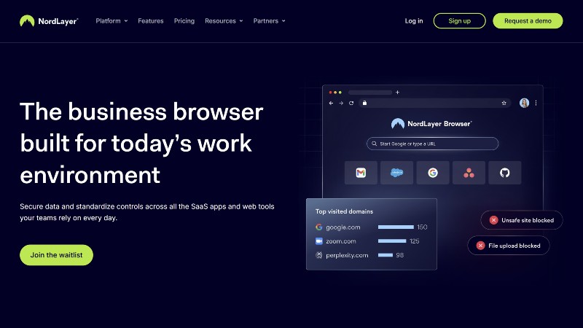Click the business browser headline text
The image size is (583, 328).
pos(141,143)
